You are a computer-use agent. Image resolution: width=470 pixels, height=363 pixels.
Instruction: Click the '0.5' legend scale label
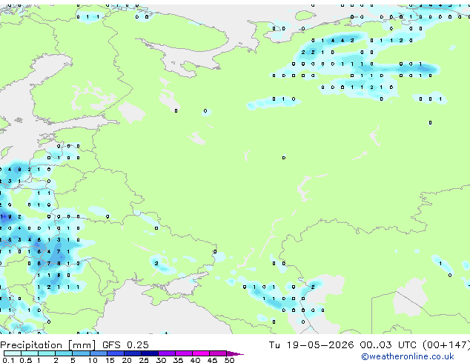tap(26, 360)
